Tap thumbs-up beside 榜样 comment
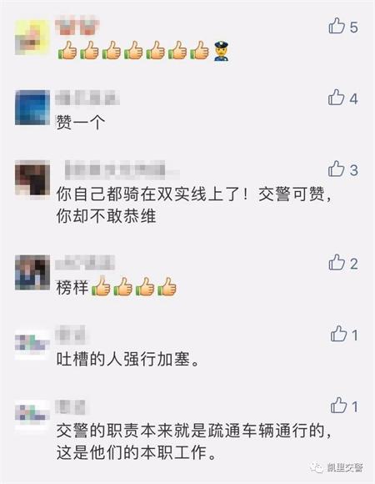Screen dimensions: 375x484 click(x=337, y=262)
